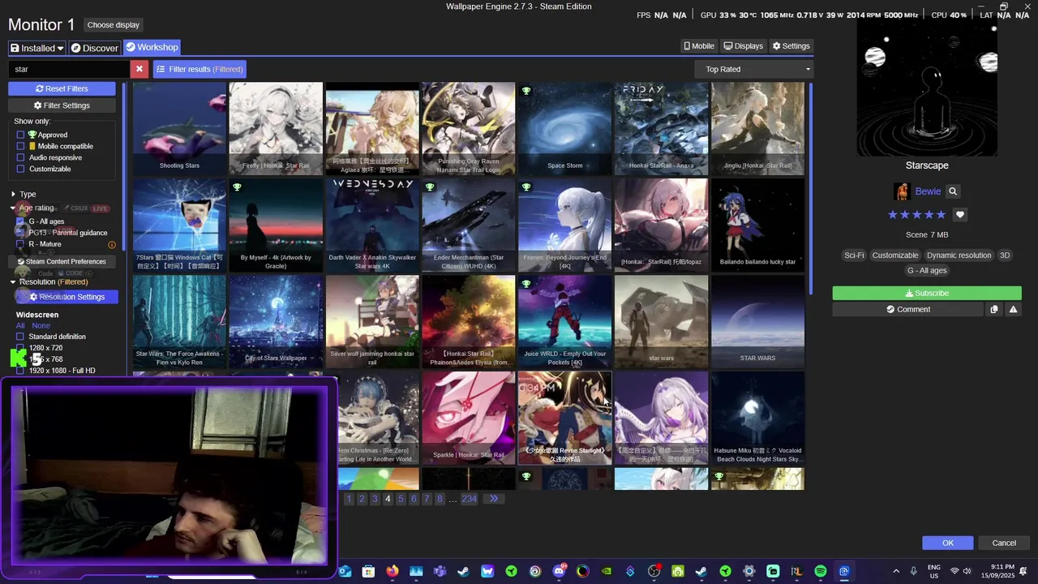The height and width of the screenshot is (584, 1038).
Task: Select All widescreen resolutions link
Action: click(x=20, y=325)
